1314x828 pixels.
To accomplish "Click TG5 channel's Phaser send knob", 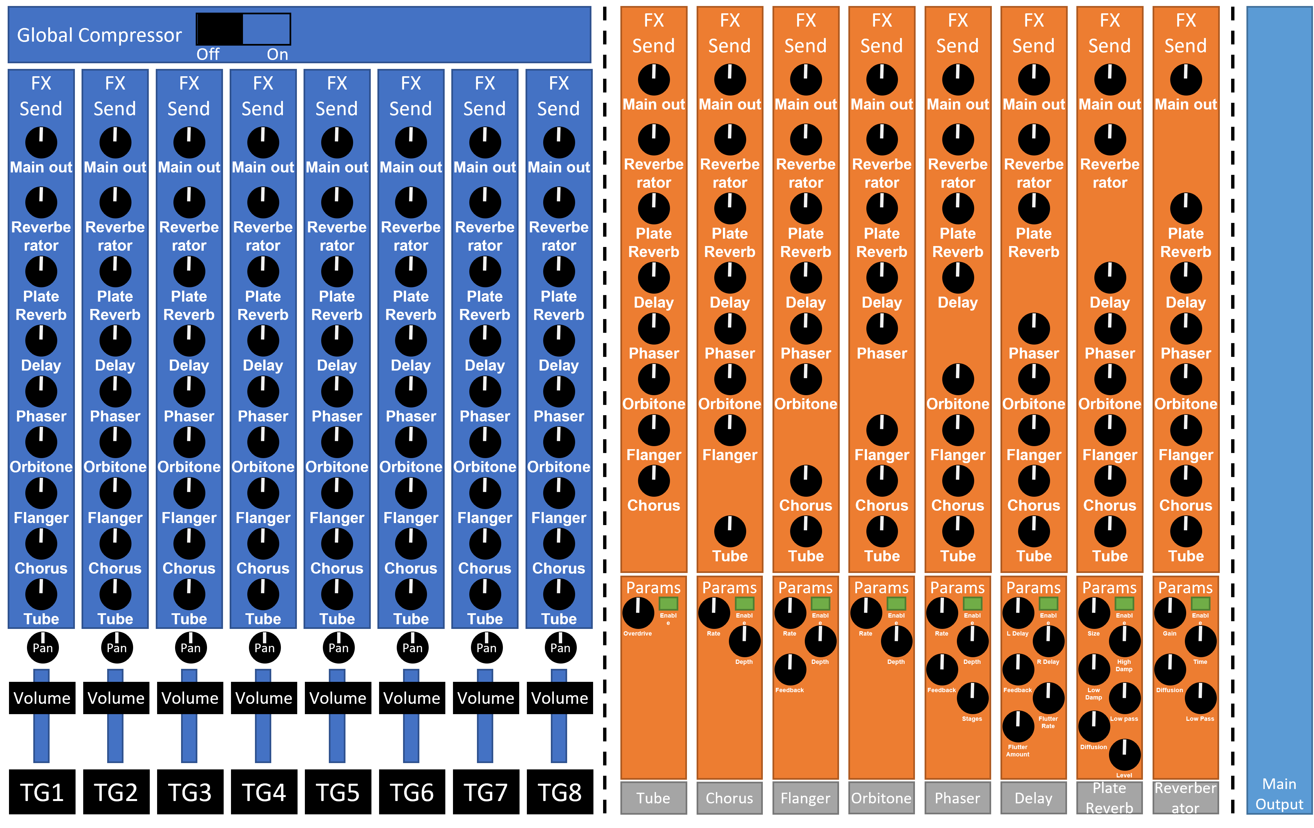I will (337, 391).
